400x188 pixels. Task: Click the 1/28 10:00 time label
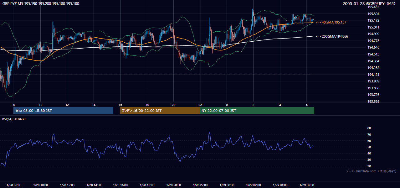(x=40, y=185)
